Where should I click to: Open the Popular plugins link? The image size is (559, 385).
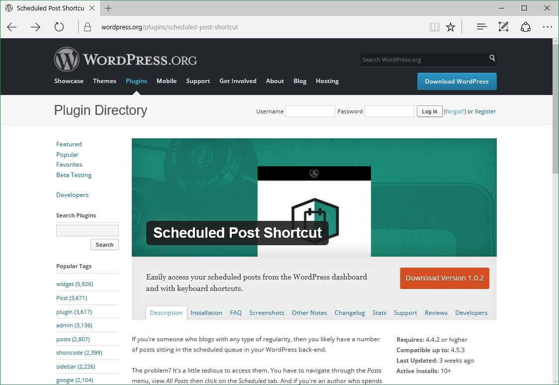click(x=67, y=154)
